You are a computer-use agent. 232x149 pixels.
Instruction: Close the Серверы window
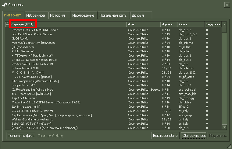tap(227, 5)
